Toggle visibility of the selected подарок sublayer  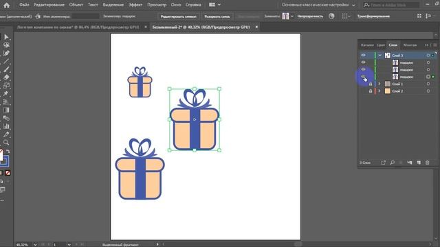[x=364, y=76]
